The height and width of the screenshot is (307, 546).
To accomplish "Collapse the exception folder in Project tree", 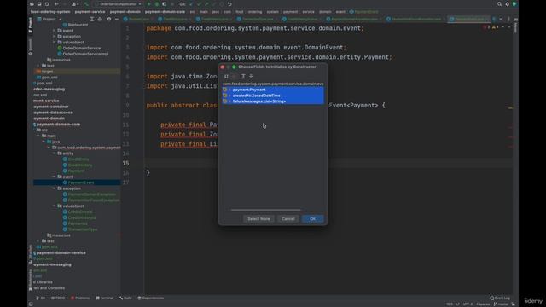I will tap(54, 188).
